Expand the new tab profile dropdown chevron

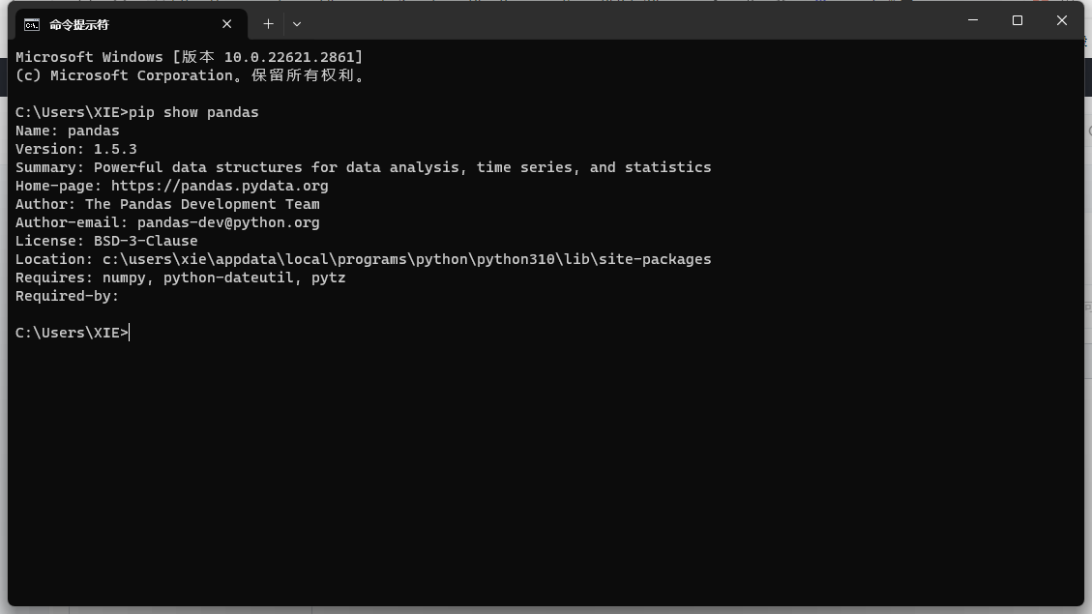297,23
